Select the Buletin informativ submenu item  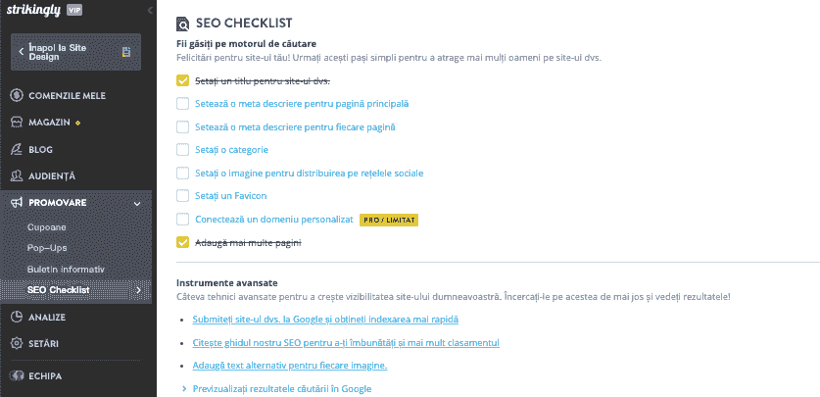[66, 270]
